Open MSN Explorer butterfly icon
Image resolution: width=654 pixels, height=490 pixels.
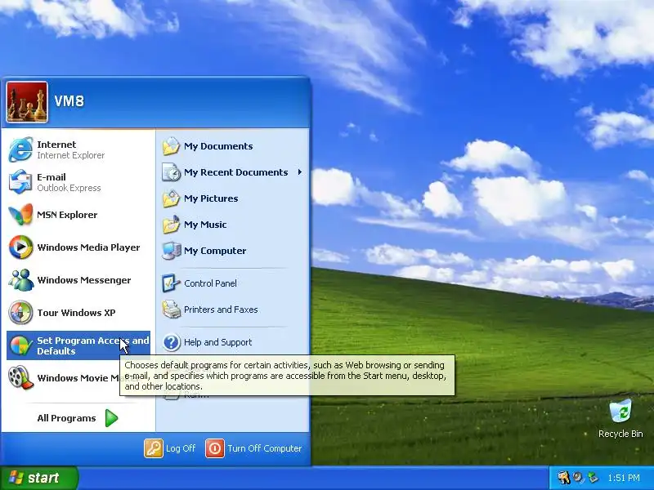point(21,215)
